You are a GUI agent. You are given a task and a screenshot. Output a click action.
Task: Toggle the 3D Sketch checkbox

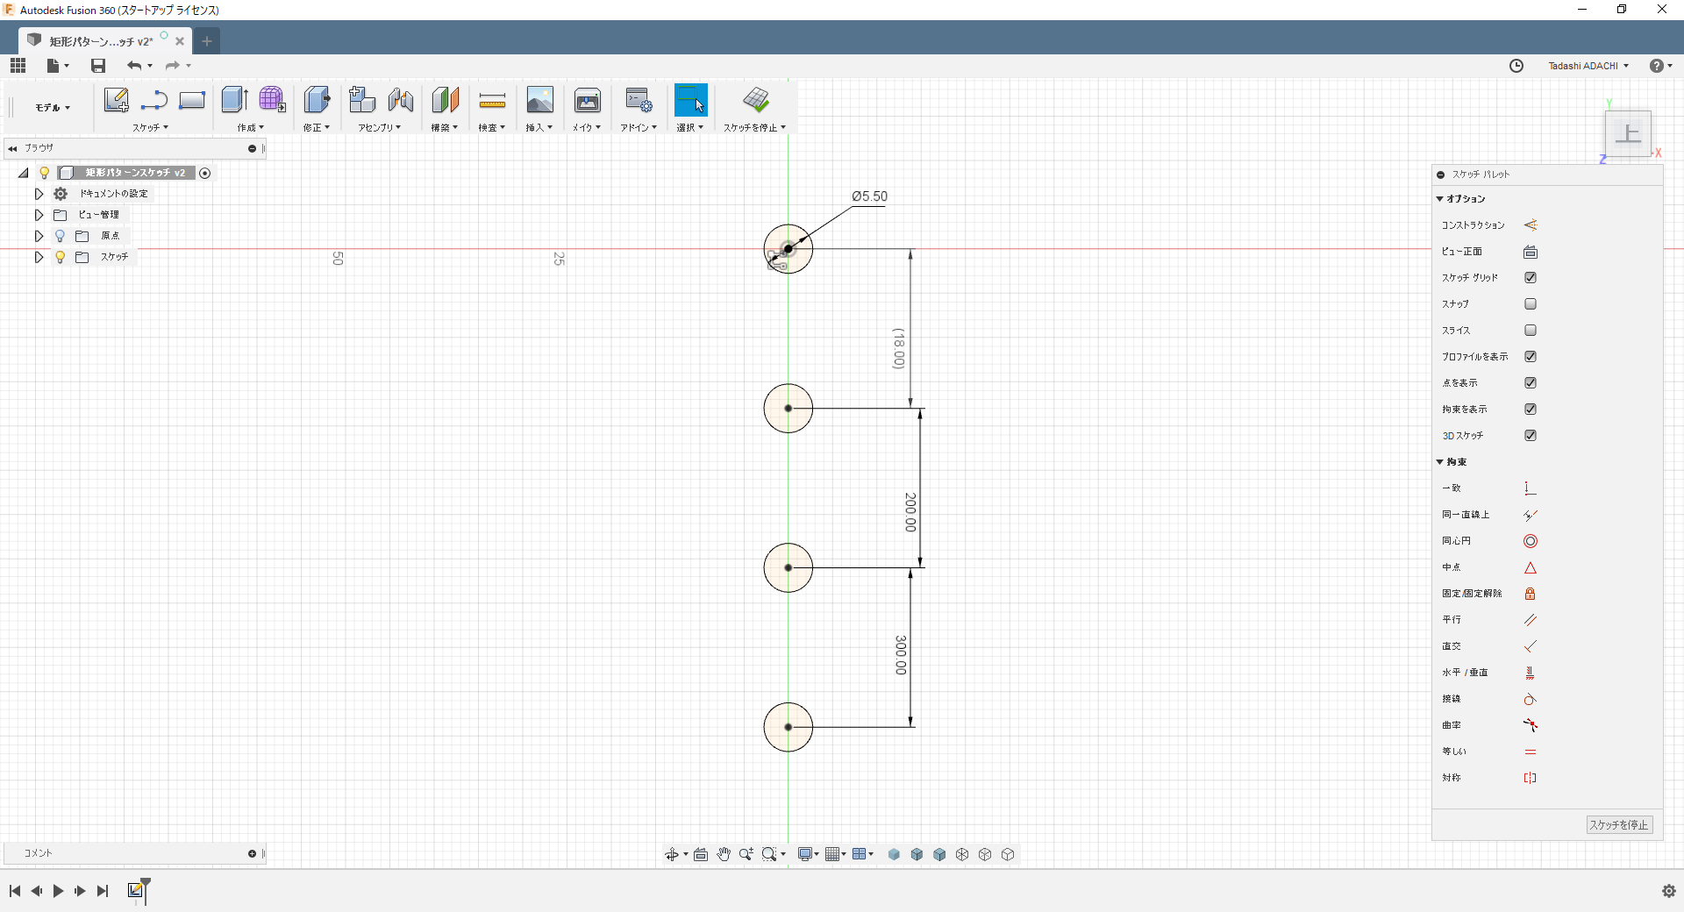coord(1531,436)
